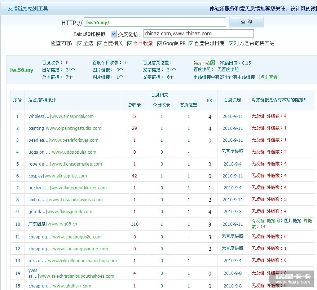This screenshot has width=317, height=290.
Task: Uncheck the 百度相关 checkbox
Action: [100, 44]
